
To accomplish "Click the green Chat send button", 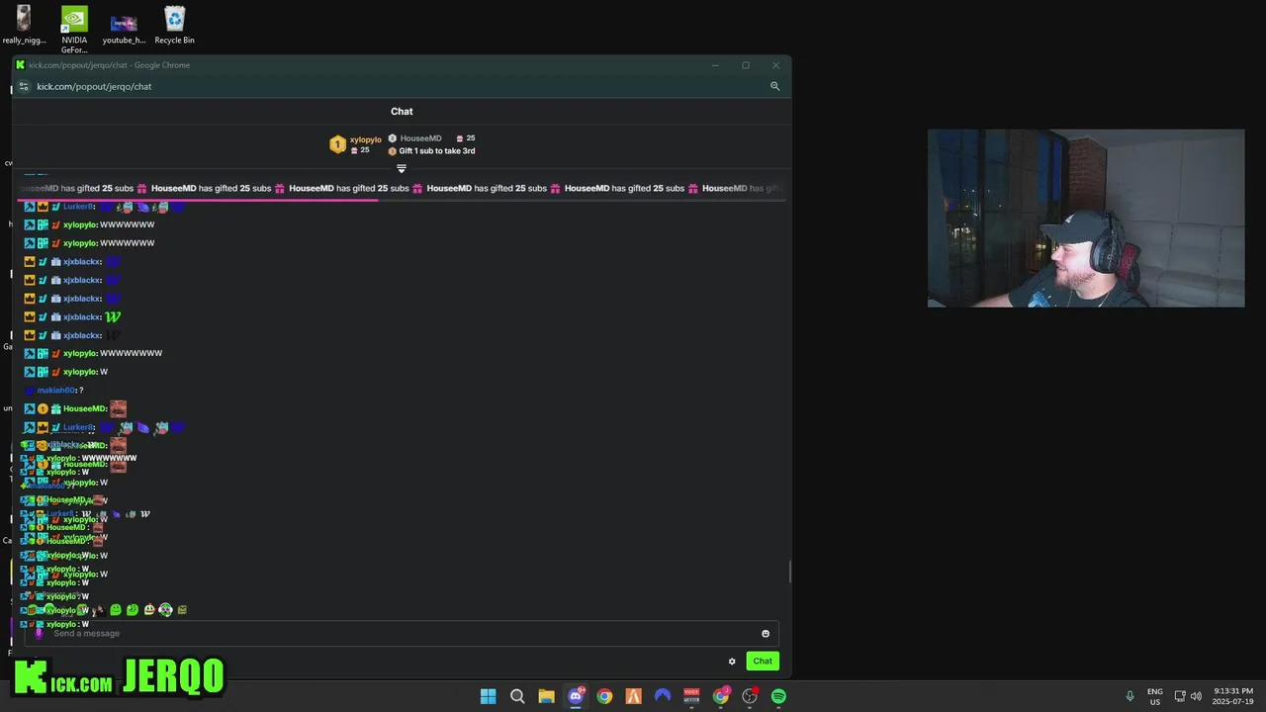I will [x=763, y=661].
